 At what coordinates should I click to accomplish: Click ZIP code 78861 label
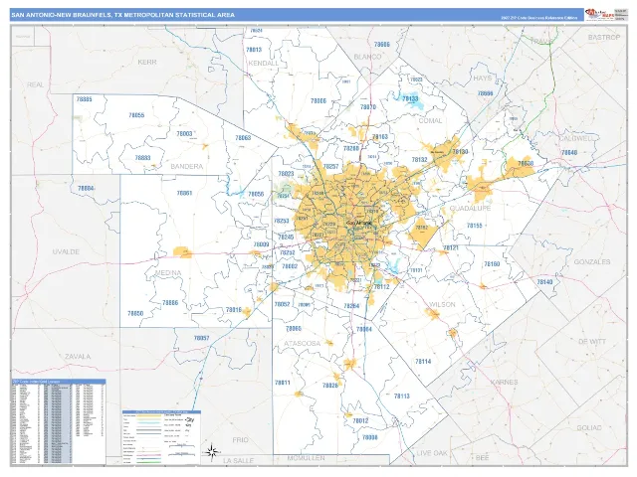pos(184,193)
